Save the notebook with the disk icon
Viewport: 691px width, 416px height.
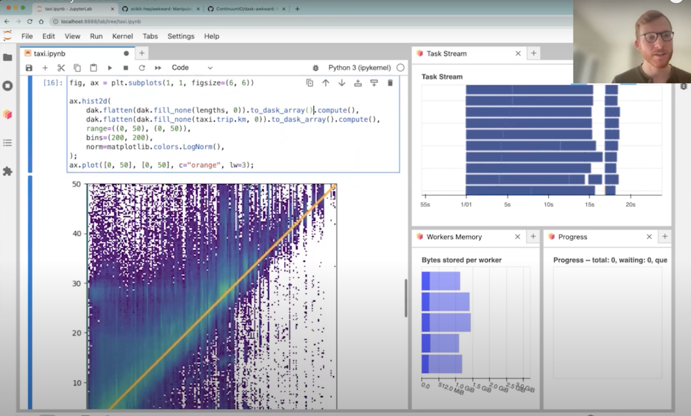tap(29, 68)
